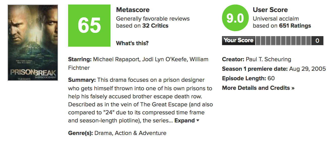
Task: Open the 651 Ratings user reviews
Action: click(295, 26)
